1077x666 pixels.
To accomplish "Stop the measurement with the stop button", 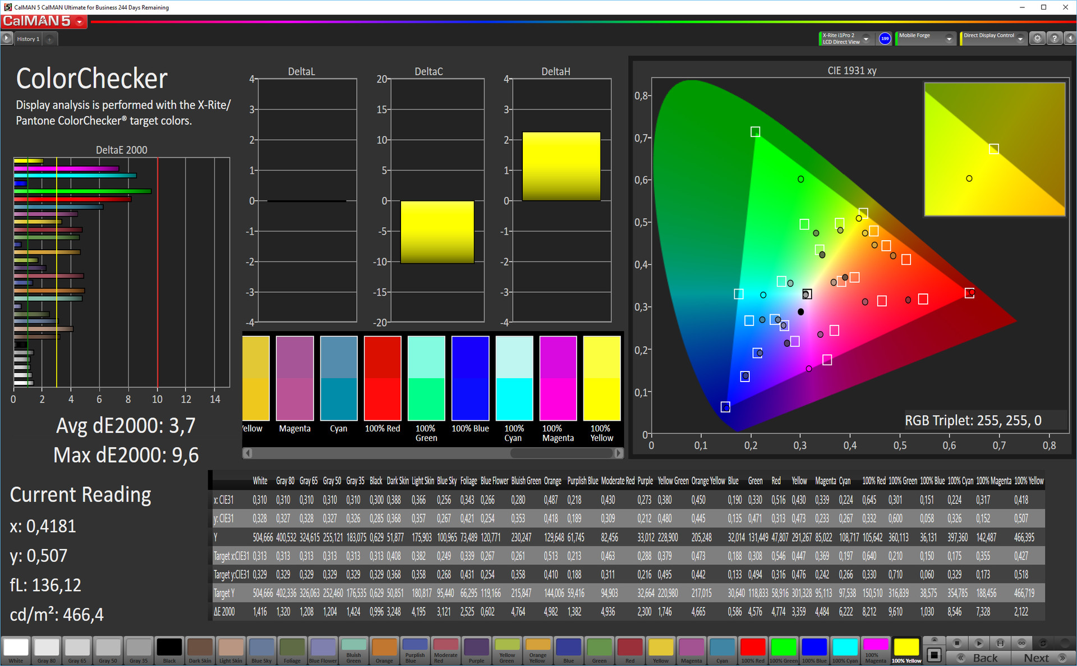I will tap(957, 643).
